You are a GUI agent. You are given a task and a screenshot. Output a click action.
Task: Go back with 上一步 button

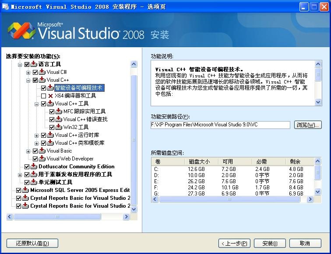[234, 244]
